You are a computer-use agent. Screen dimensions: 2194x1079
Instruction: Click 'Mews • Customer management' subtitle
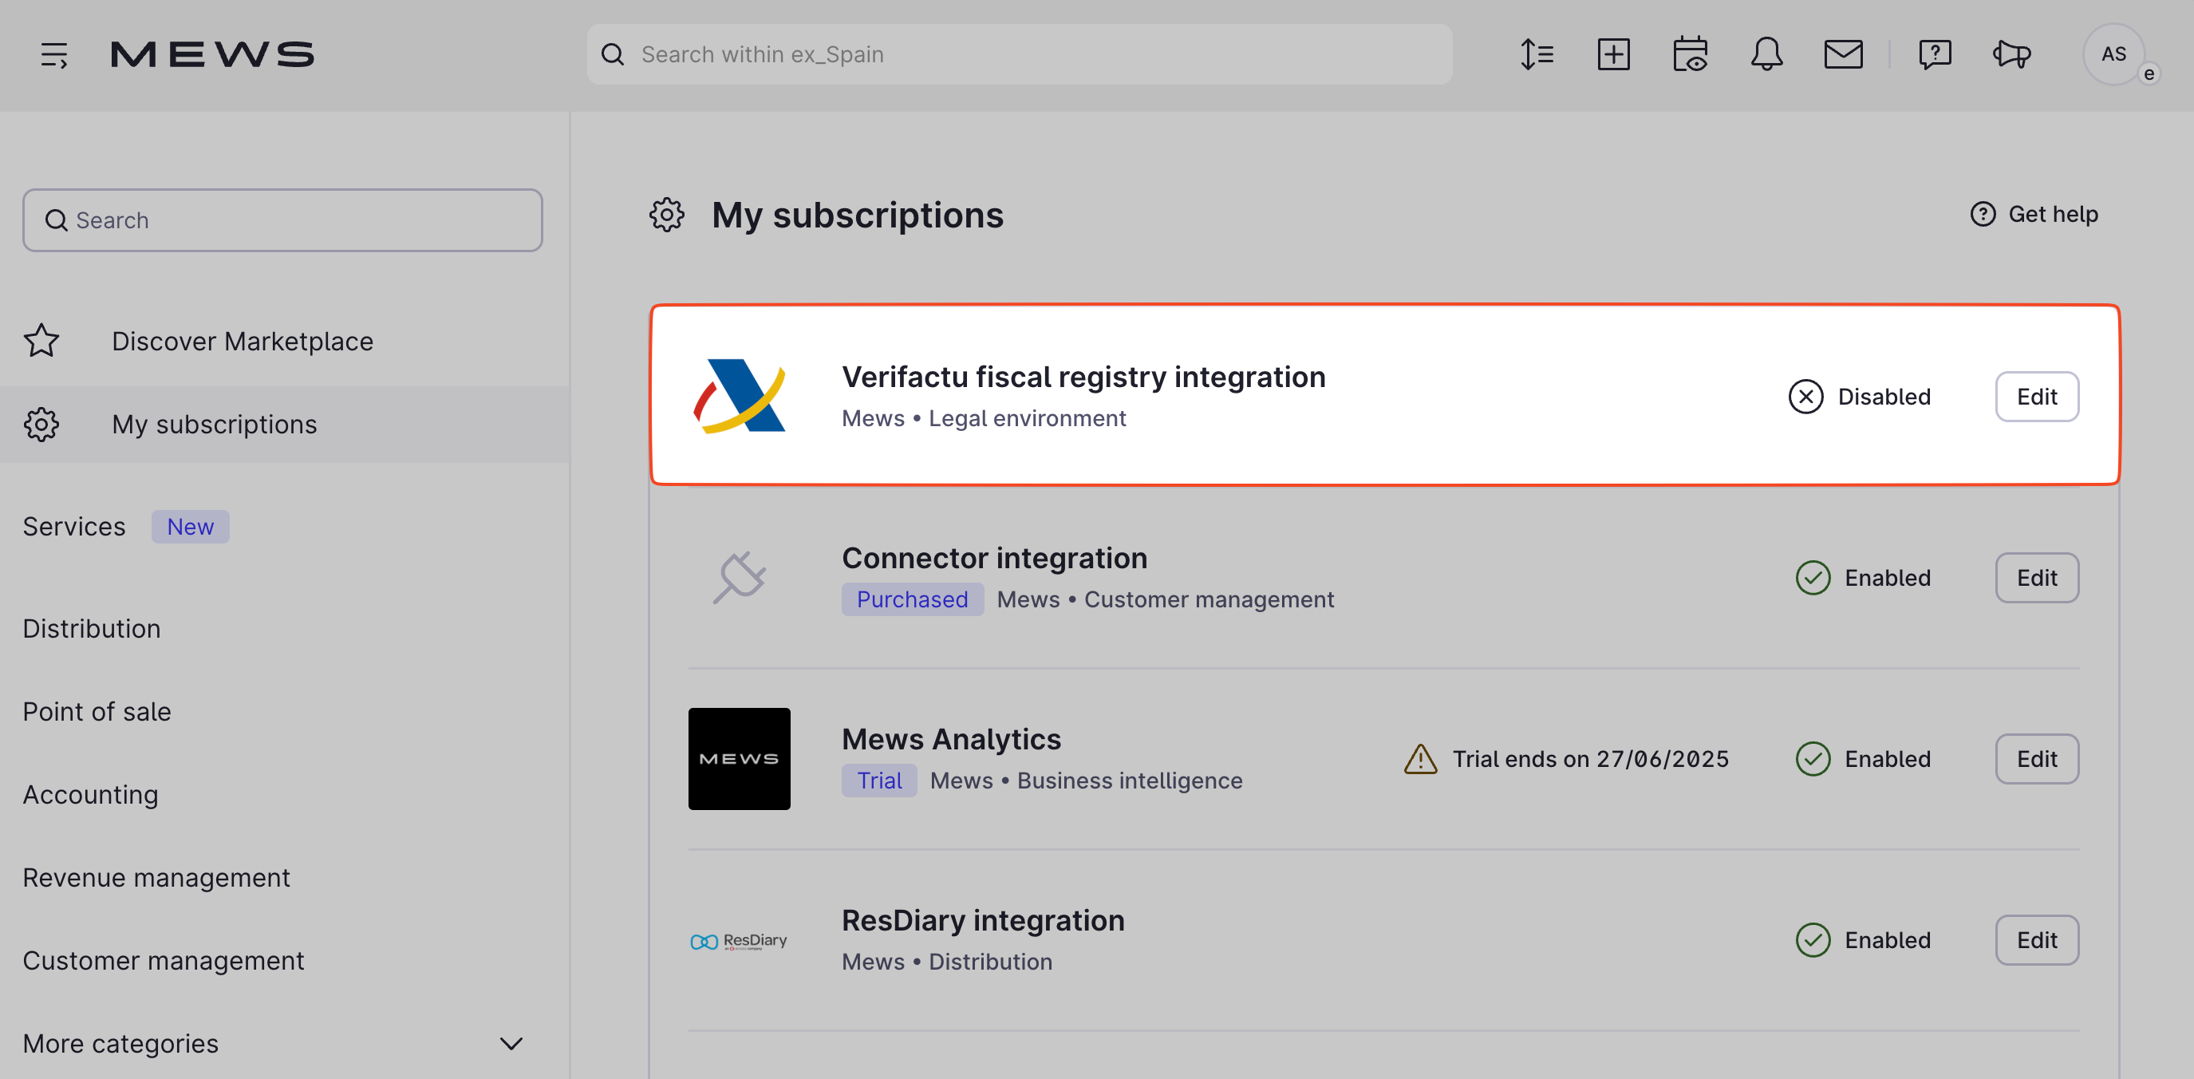click(x=1165, y=599)
